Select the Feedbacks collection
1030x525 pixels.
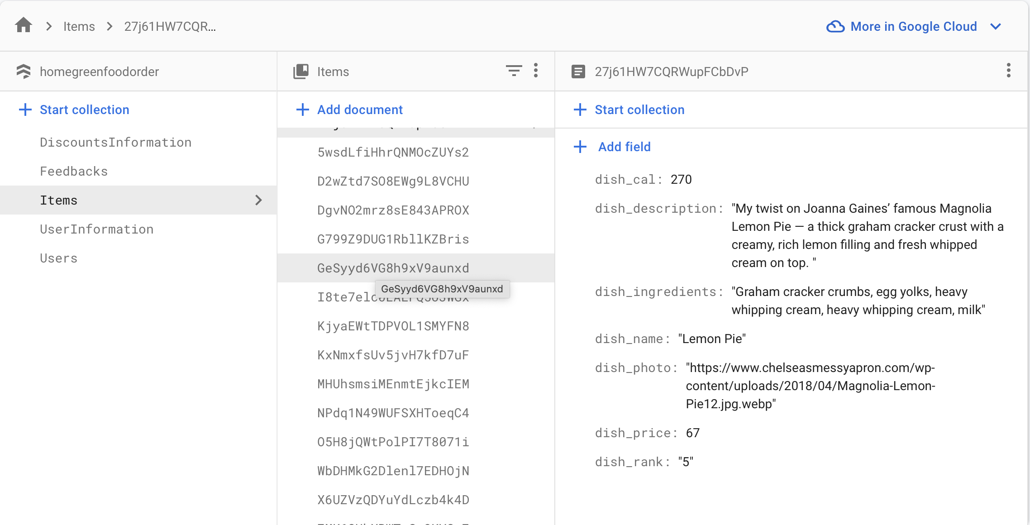[x=74, y=171]
